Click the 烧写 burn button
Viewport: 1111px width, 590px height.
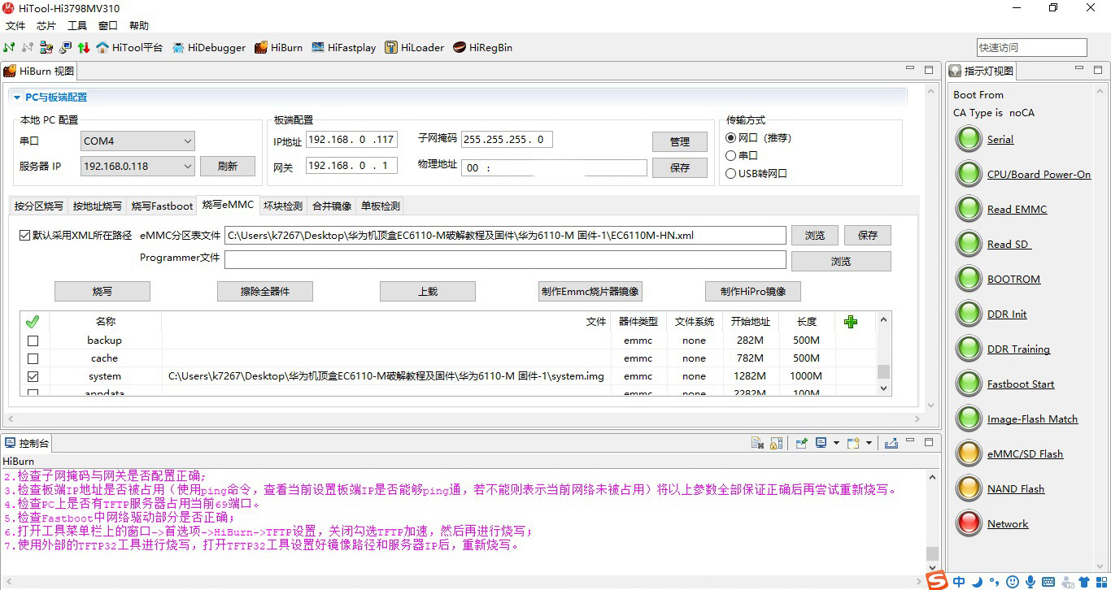point(102,291)
